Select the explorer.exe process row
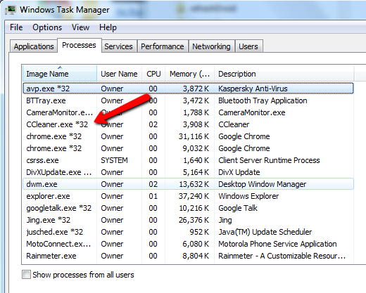 pos(189,196)
